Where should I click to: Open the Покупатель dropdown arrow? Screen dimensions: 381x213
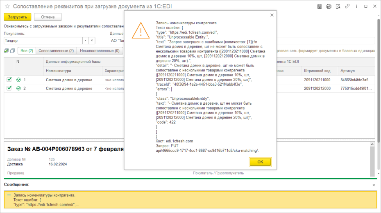click(x=86, y=41)
